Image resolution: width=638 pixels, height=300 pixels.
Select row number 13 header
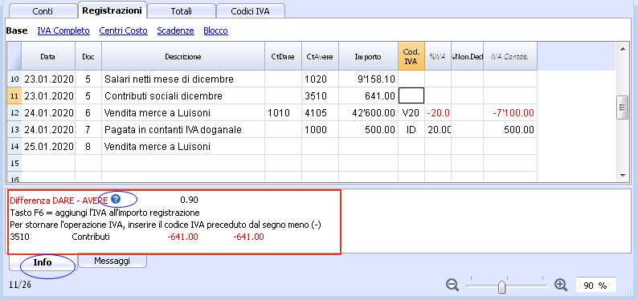tap(14, 130)
